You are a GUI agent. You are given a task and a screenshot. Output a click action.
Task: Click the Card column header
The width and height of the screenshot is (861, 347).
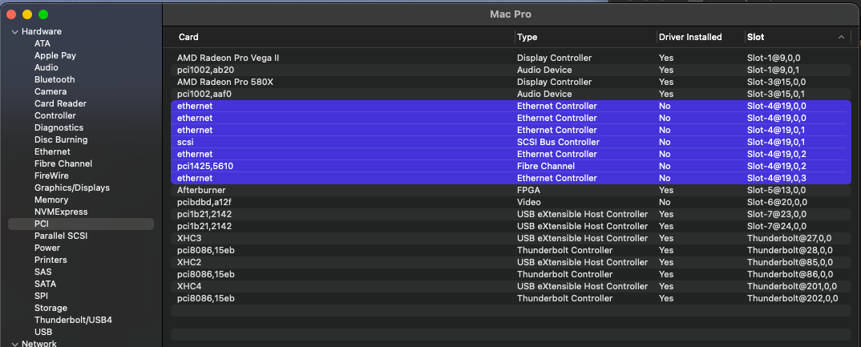click(188, 37)
